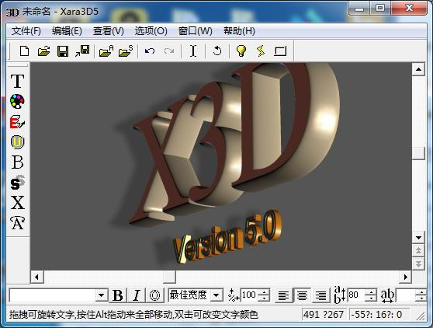Decrease the 80 line spacing value
433x328 pixels.
coord(371,298)
